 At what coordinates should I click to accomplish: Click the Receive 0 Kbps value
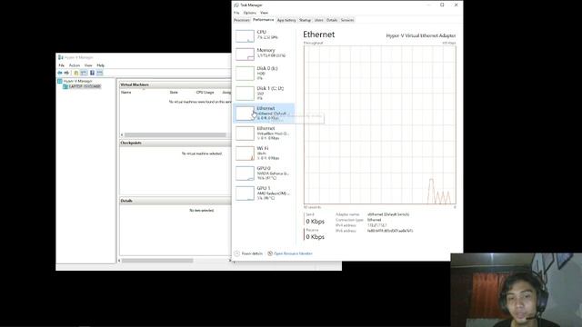tap(316, 237)
